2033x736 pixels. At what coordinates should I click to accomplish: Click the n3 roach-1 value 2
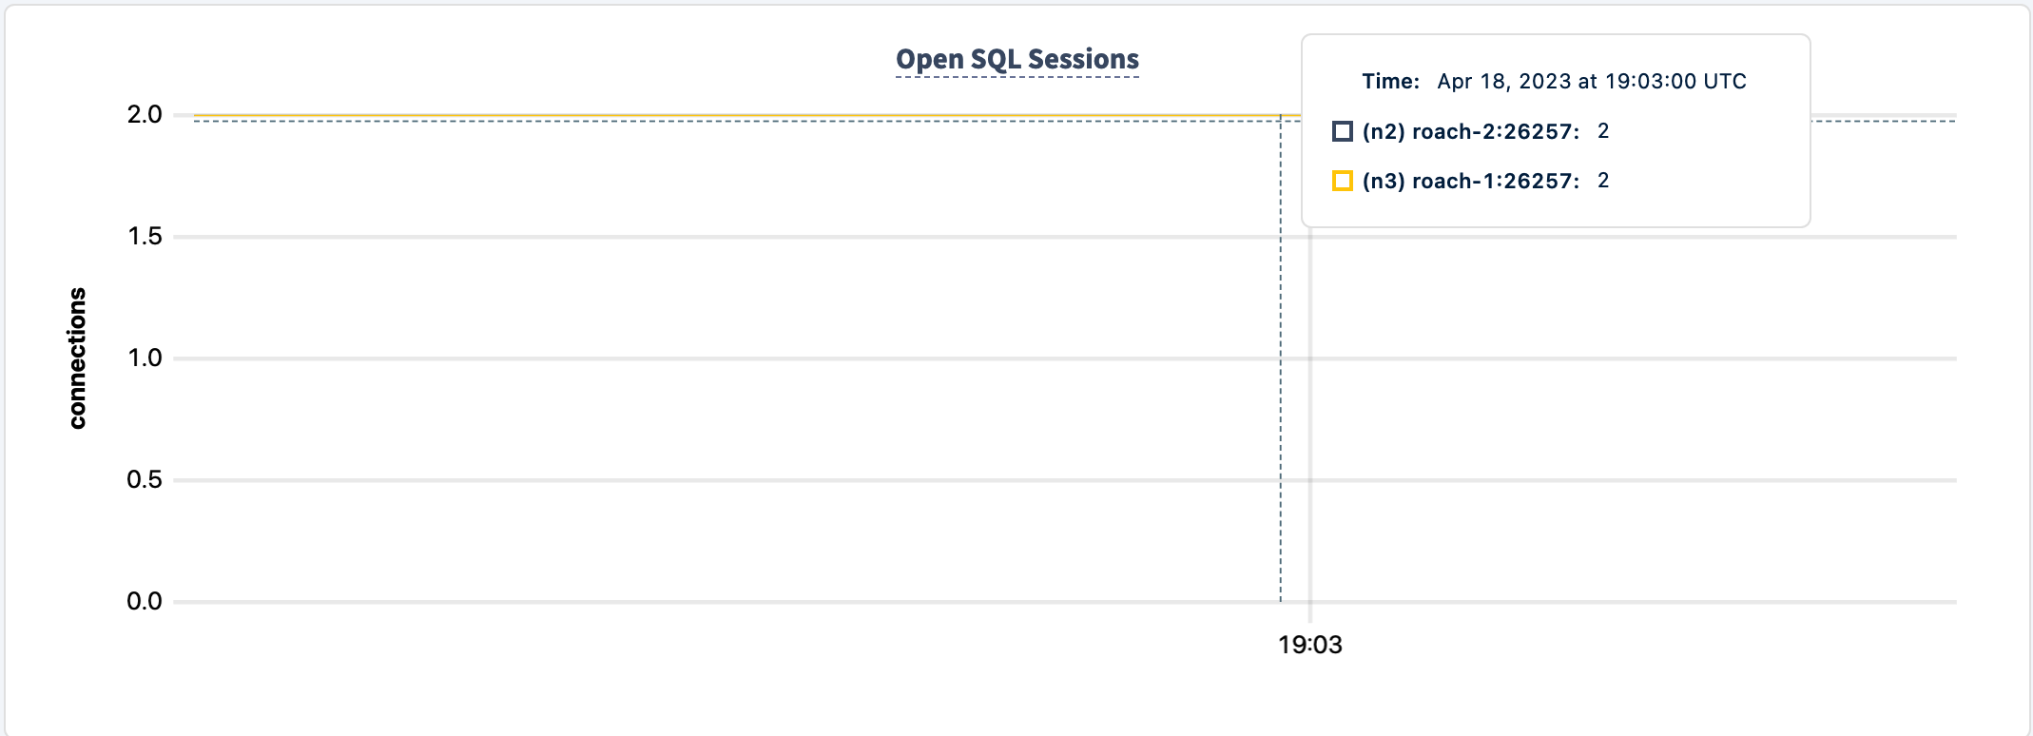pos(1603,181)
